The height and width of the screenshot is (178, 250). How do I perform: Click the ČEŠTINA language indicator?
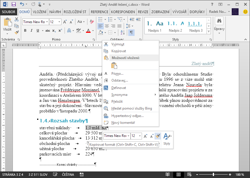pyautogui.click(x=68, y=175)
